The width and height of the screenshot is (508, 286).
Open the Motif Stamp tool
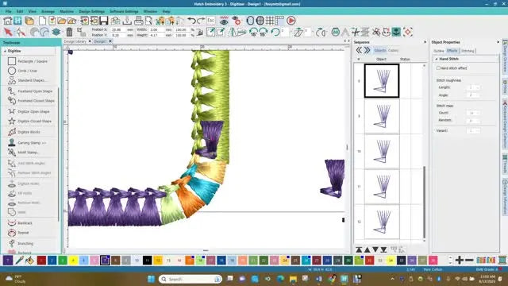pyautogui.click(x=23, y=152)
